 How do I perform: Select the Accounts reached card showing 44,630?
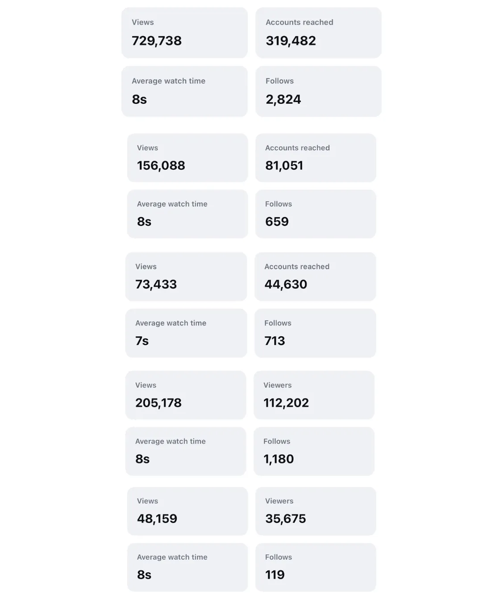click(315, 276)
